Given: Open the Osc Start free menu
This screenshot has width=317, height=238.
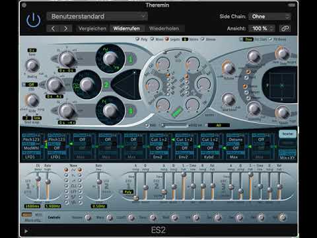Looking at the screenshot, I should click(248, 39).
